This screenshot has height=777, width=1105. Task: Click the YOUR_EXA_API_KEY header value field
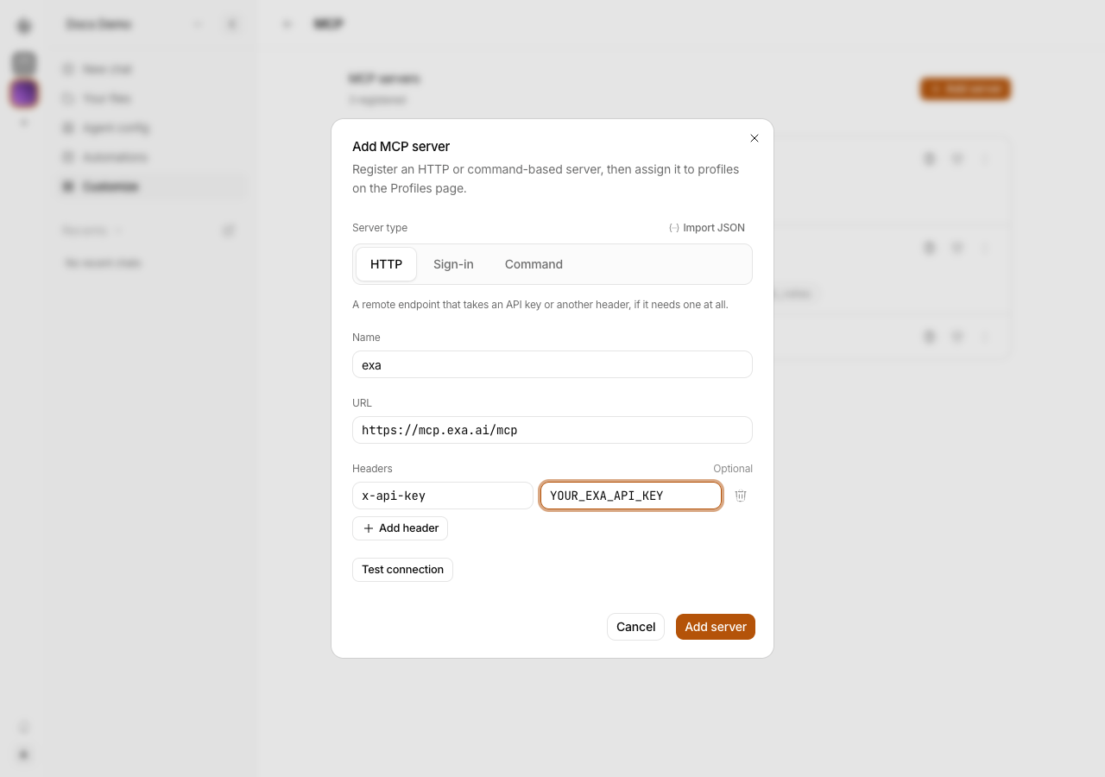[631, 496]
